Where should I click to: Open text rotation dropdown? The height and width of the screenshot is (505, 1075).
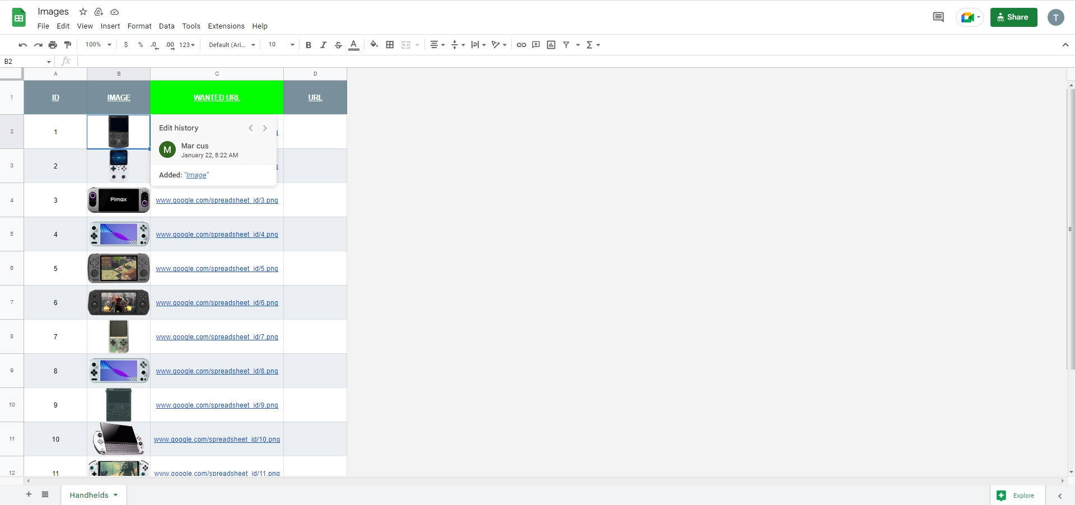pos(499,45)
